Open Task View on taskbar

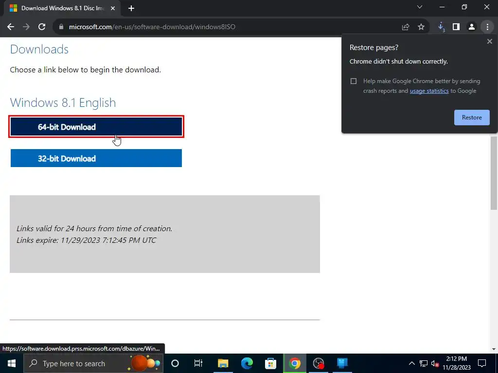198,363
